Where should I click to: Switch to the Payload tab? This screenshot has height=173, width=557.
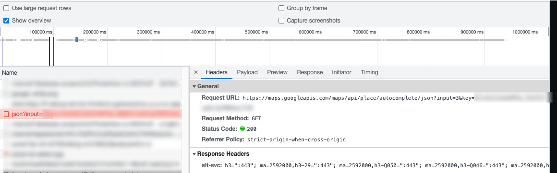click(247, 72)
